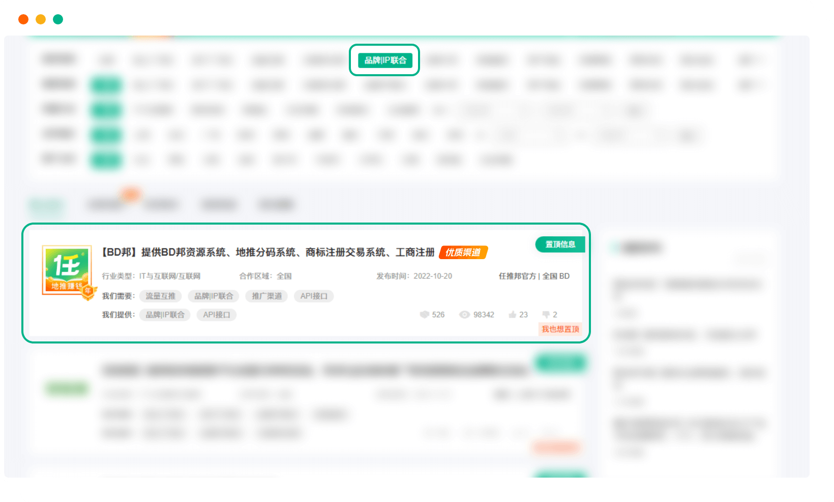The image size is (834, 502).
Task: Click the 526 cooperation count
Action: [438, 315]
